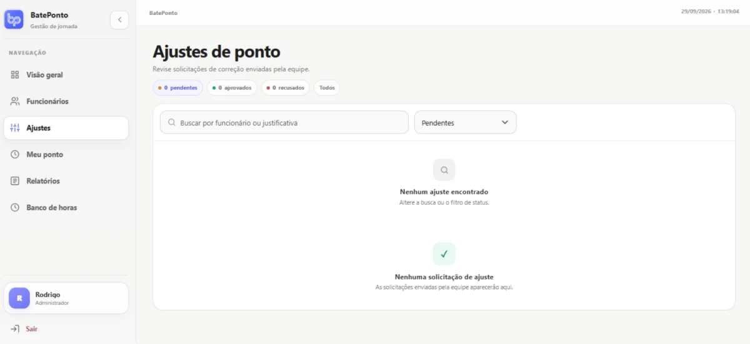Viewport: 750px width, 344px height.
Task: Click the Revise solicitações de correção description
Action: pos(231,69)
